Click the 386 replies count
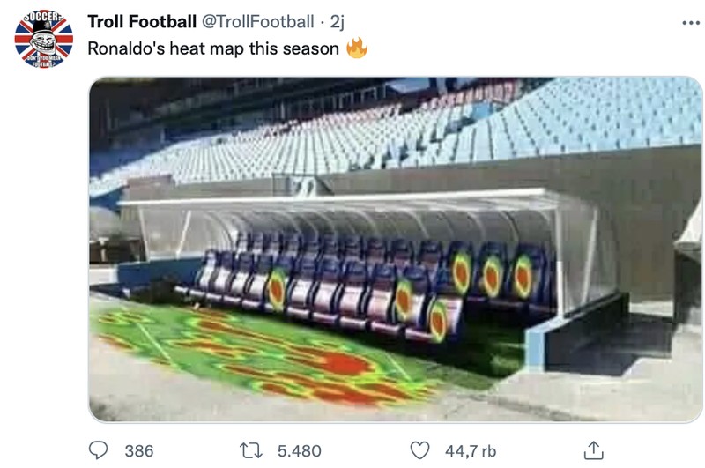Viewport: 705px width, 468px height. click(x=138, y=450)
